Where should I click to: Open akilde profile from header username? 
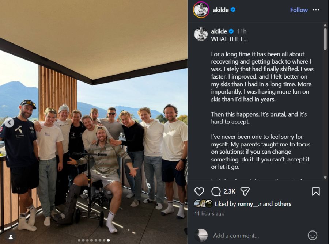tap(220, 10)
